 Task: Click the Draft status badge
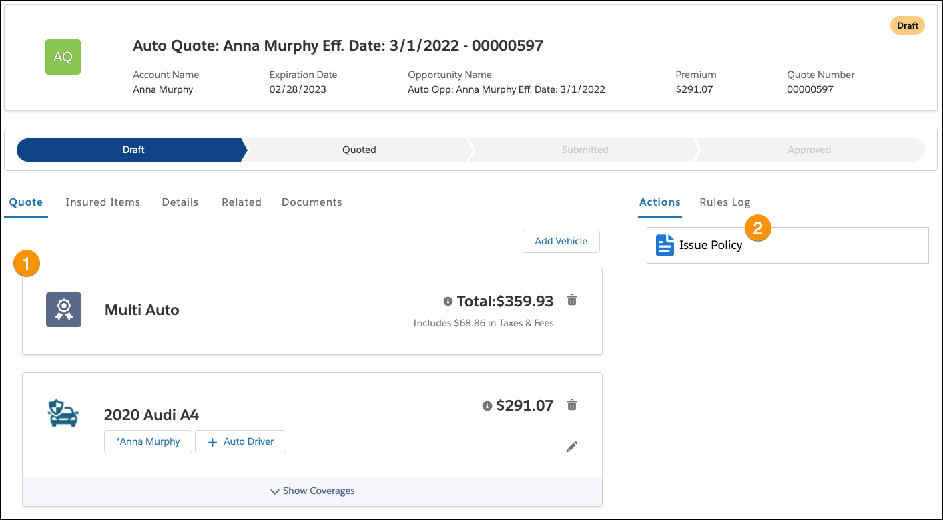(x=907, y=25)
